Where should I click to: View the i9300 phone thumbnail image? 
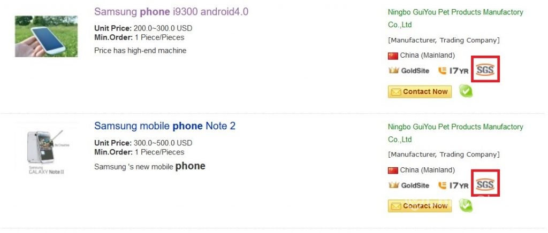pyautogui.click(x=46, y=36)
